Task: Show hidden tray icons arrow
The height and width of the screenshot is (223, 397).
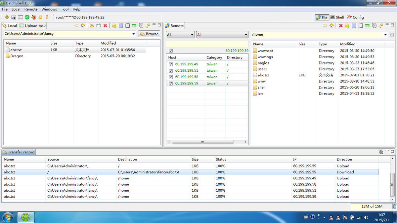Action: tap(324, 218)
